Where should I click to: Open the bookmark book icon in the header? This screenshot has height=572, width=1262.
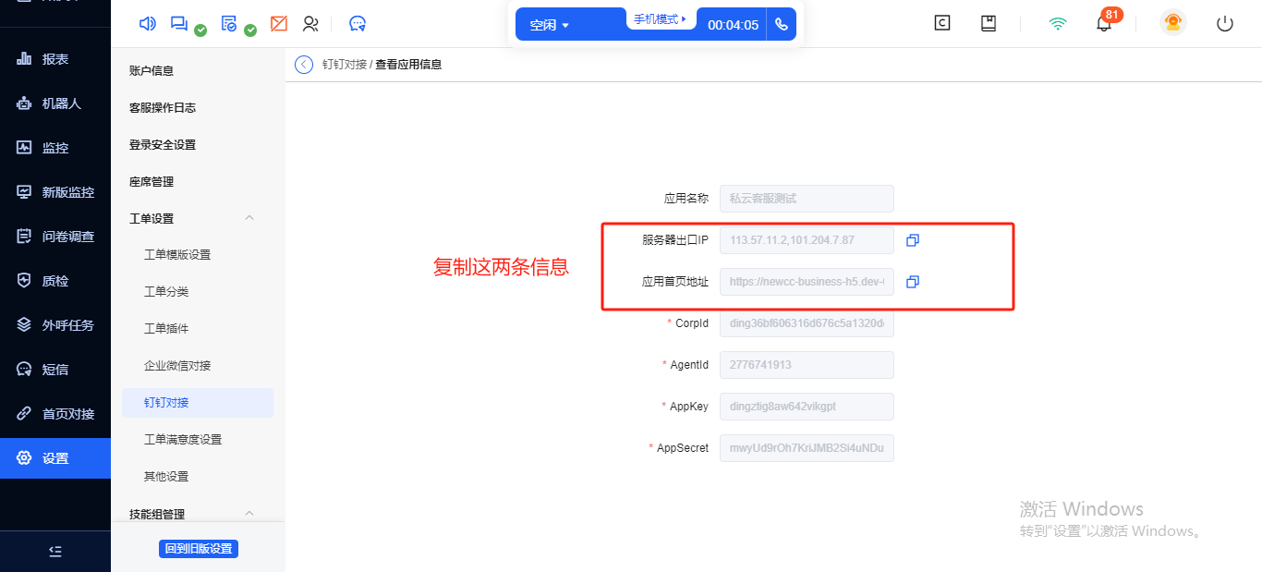989,24
